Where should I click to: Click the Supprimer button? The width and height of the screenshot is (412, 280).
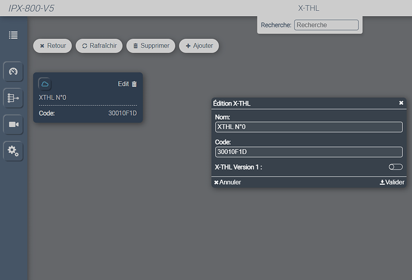click(x=150, y=46)
